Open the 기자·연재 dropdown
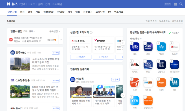185x111 pixels. 29,31
